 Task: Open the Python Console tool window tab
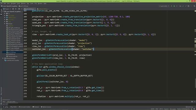pyautogui.click(x=46, y=107)
